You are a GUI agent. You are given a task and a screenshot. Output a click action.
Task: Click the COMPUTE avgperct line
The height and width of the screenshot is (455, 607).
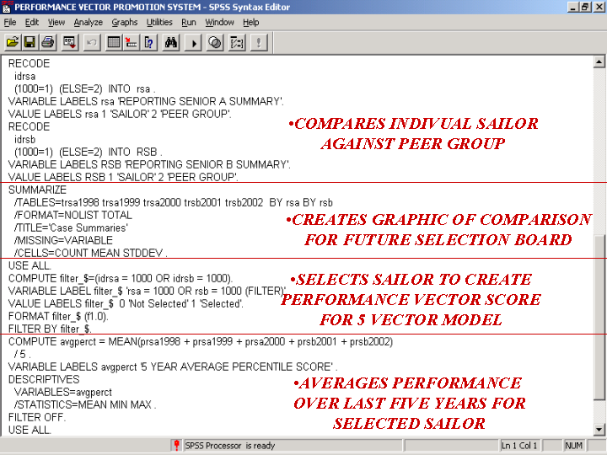click(x=201, y=341)
